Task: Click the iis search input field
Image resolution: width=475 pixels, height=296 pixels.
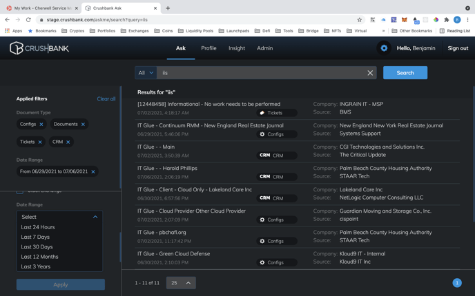Action: coord(261,73)
